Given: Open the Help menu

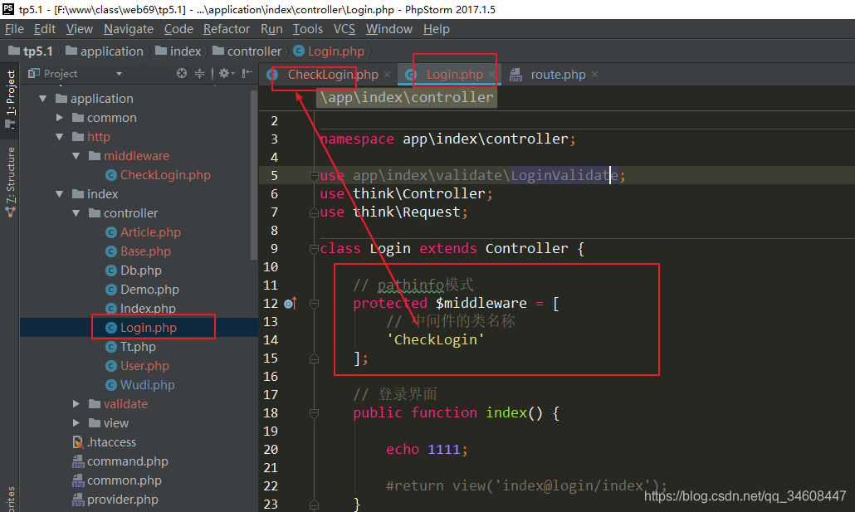Looking at the screenshot, I should click(437, 29).
